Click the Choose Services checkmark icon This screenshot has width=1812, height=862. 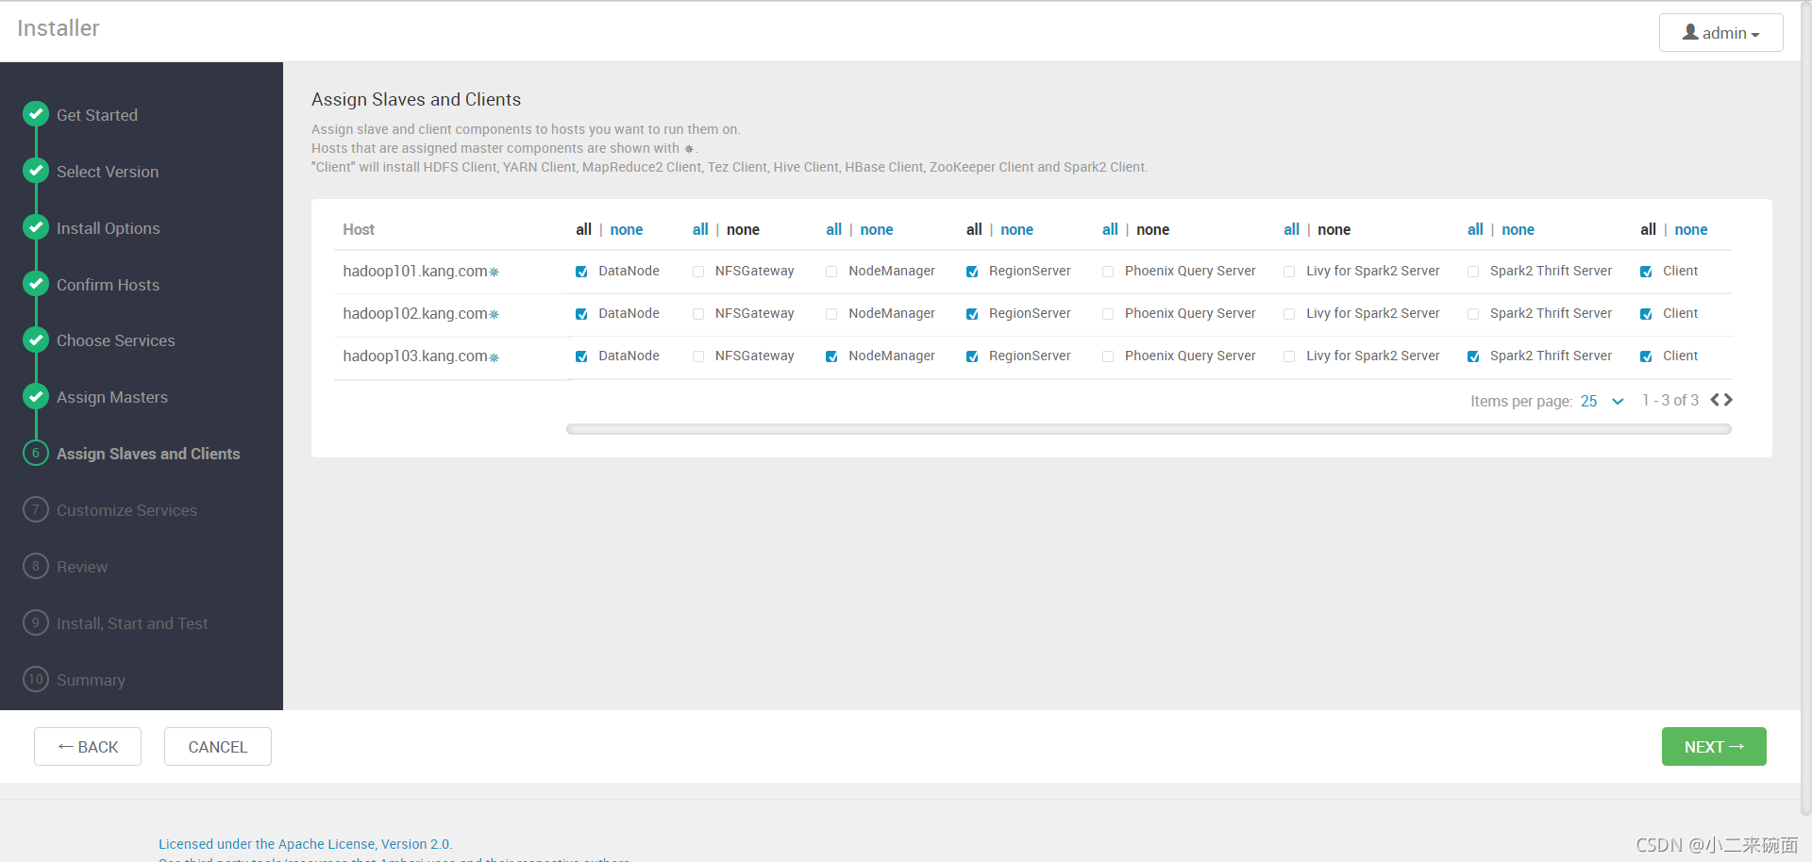point(36,340)
